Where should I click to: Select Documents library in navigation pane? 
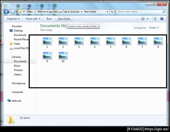20,61
